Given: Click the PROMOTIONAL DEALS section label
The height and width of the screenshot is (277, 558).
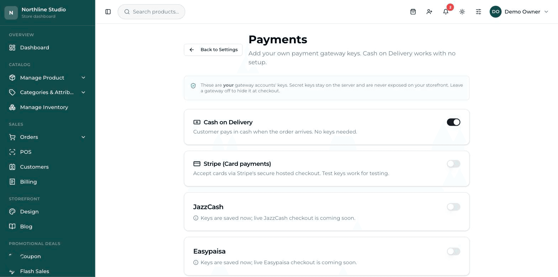Looking at the screenshot, I should tap(35, 244).
